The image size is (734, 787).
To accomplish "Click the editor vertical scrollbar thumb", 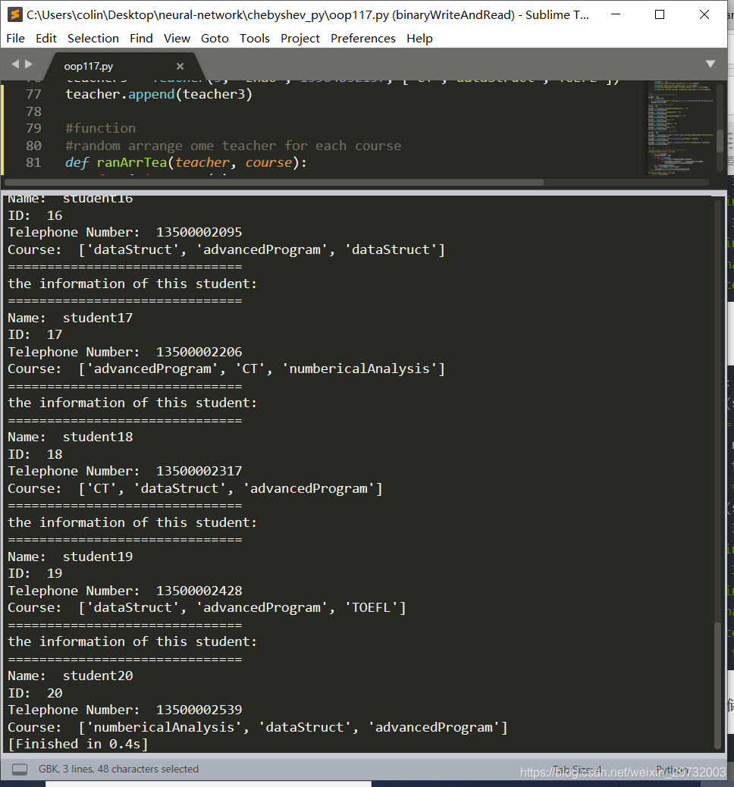I will pyautogui.click(x=720, y=140).
